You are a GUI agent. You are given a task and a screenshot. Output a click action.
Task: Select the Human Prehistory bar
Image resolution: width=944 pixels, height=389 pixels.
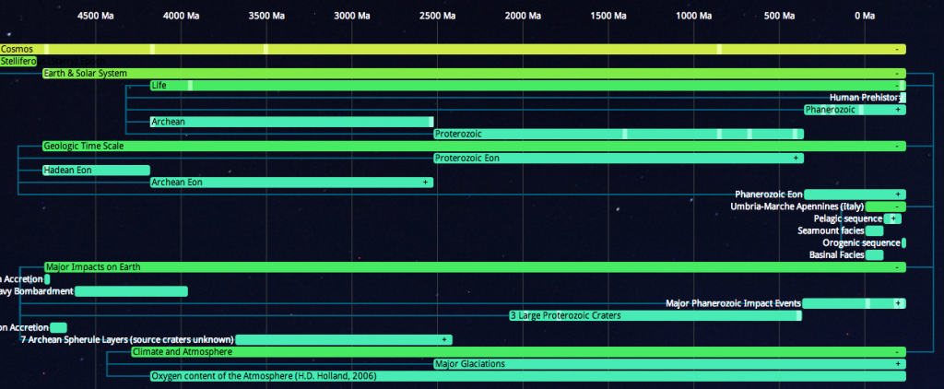click(903, 98)
